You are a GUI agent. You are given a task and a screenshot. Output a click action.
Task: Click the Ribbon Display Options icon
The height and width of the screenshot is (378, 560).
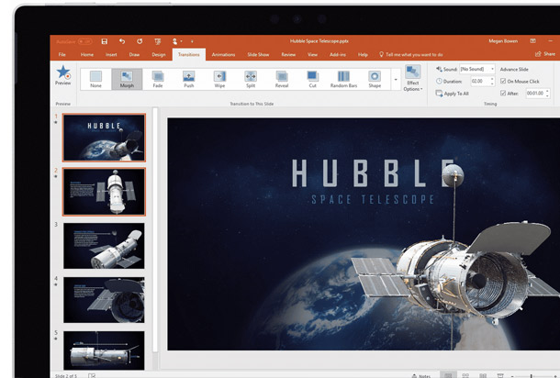click(x=532, y=41)
